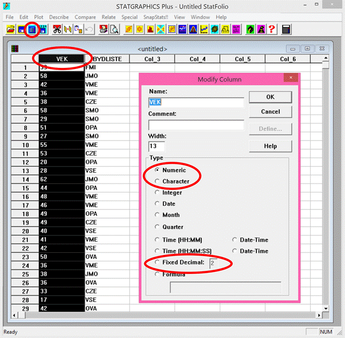Click the Width field showing 13
The image size is (345, 338).
pyautogui.click(x=157, y=146)
